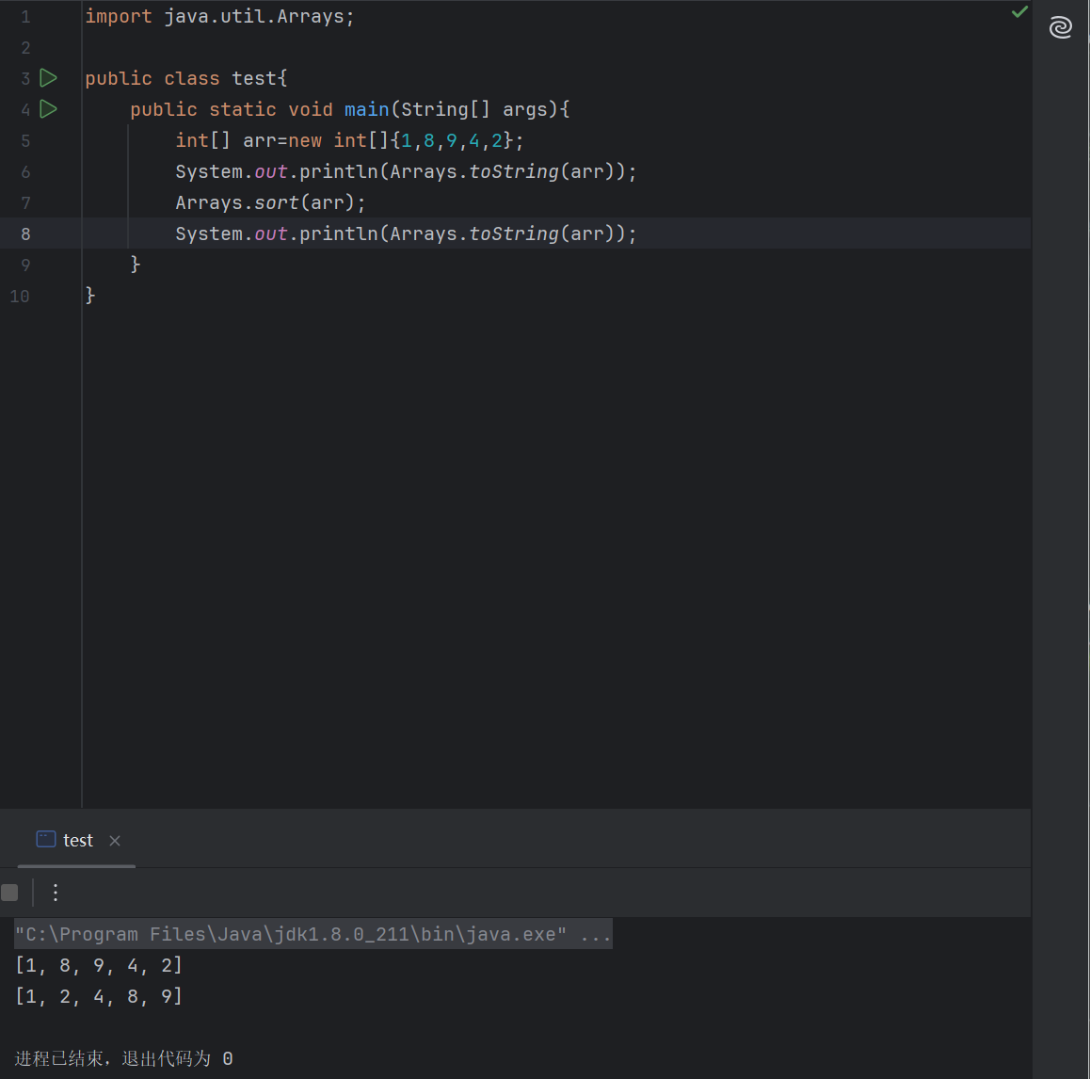Image resolution: width=1090 pixels, height=1079 pixels.
Task: Close the test run tab
Action: 115,841
